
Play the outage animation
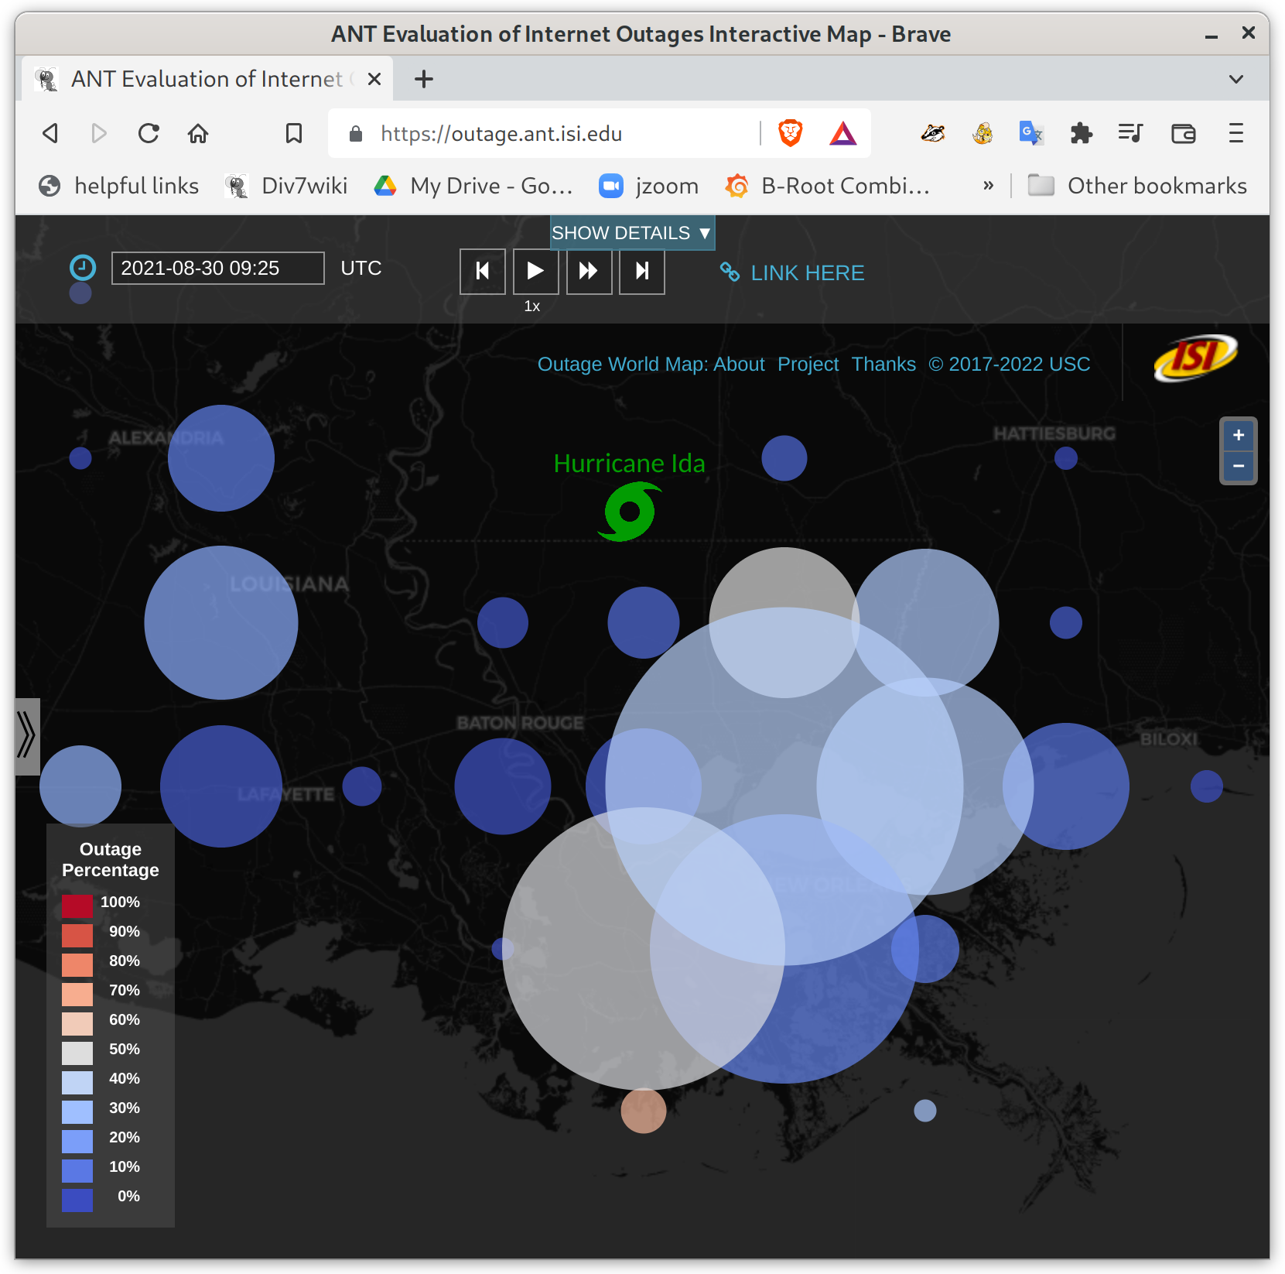pos(535,271)
